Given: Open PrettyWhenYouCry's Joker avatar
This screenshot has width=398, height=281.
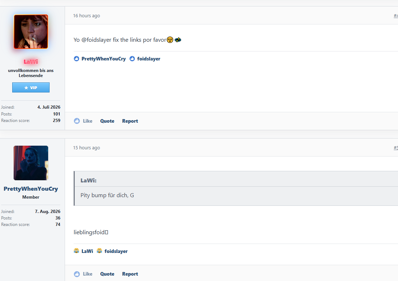Looking at the screenshot, I should [31, 163].
